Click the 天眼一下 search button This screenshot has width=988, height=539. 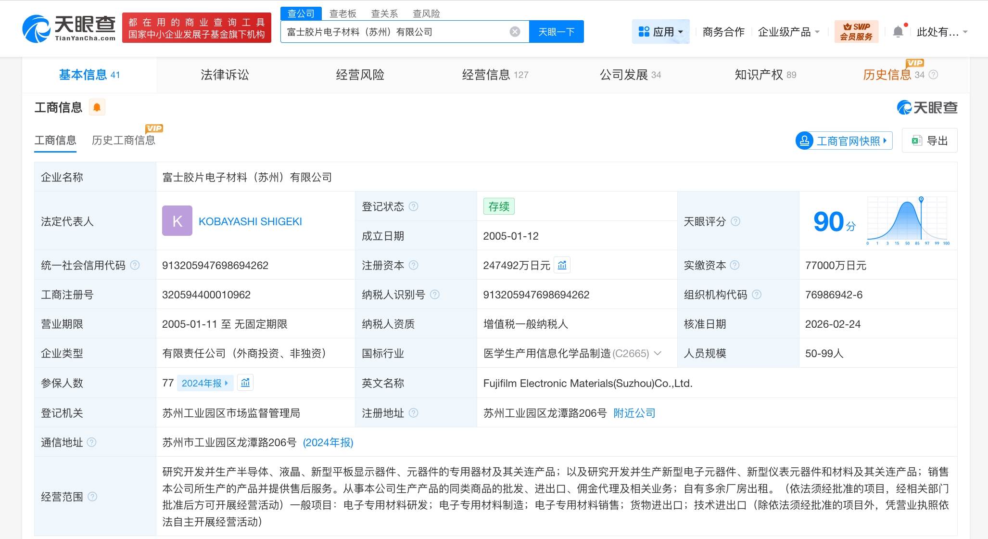point(556,32)
